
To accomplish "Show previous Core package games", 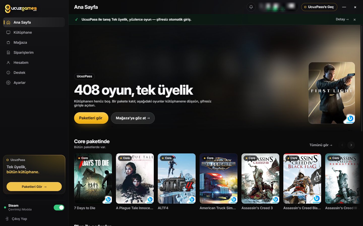I will point(342,145).
